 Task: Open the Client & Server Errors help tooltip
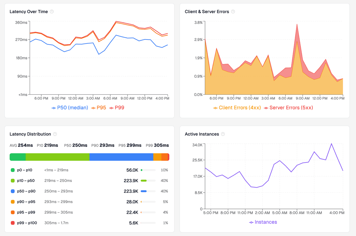pyautogui.click(x=233, y=12)
